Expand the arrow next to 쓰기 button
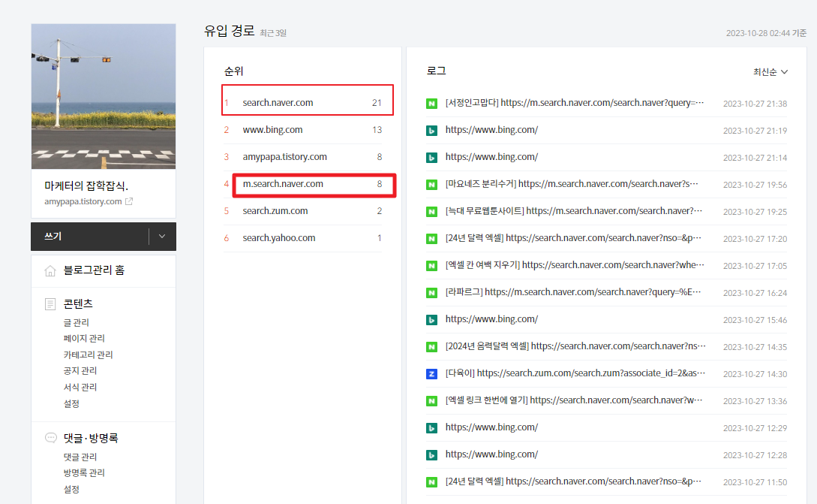This screenshot has height=504, width=817. point(162,237)
